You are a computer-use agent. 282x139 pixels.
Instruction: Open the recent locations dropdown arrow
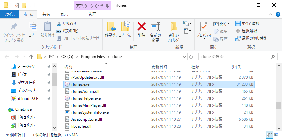coord(25,57)
